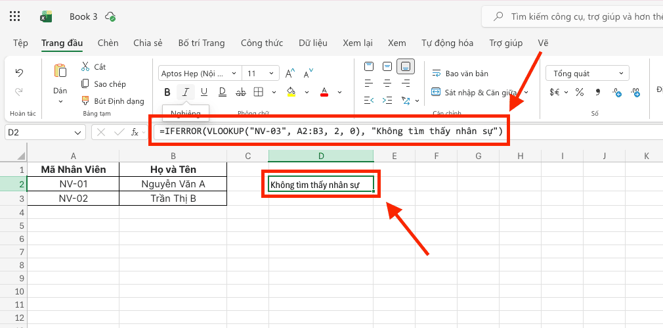This screenshot has width=663, height=328.
Task: Click the Undo arrow icon
Action: pos(19,73)
